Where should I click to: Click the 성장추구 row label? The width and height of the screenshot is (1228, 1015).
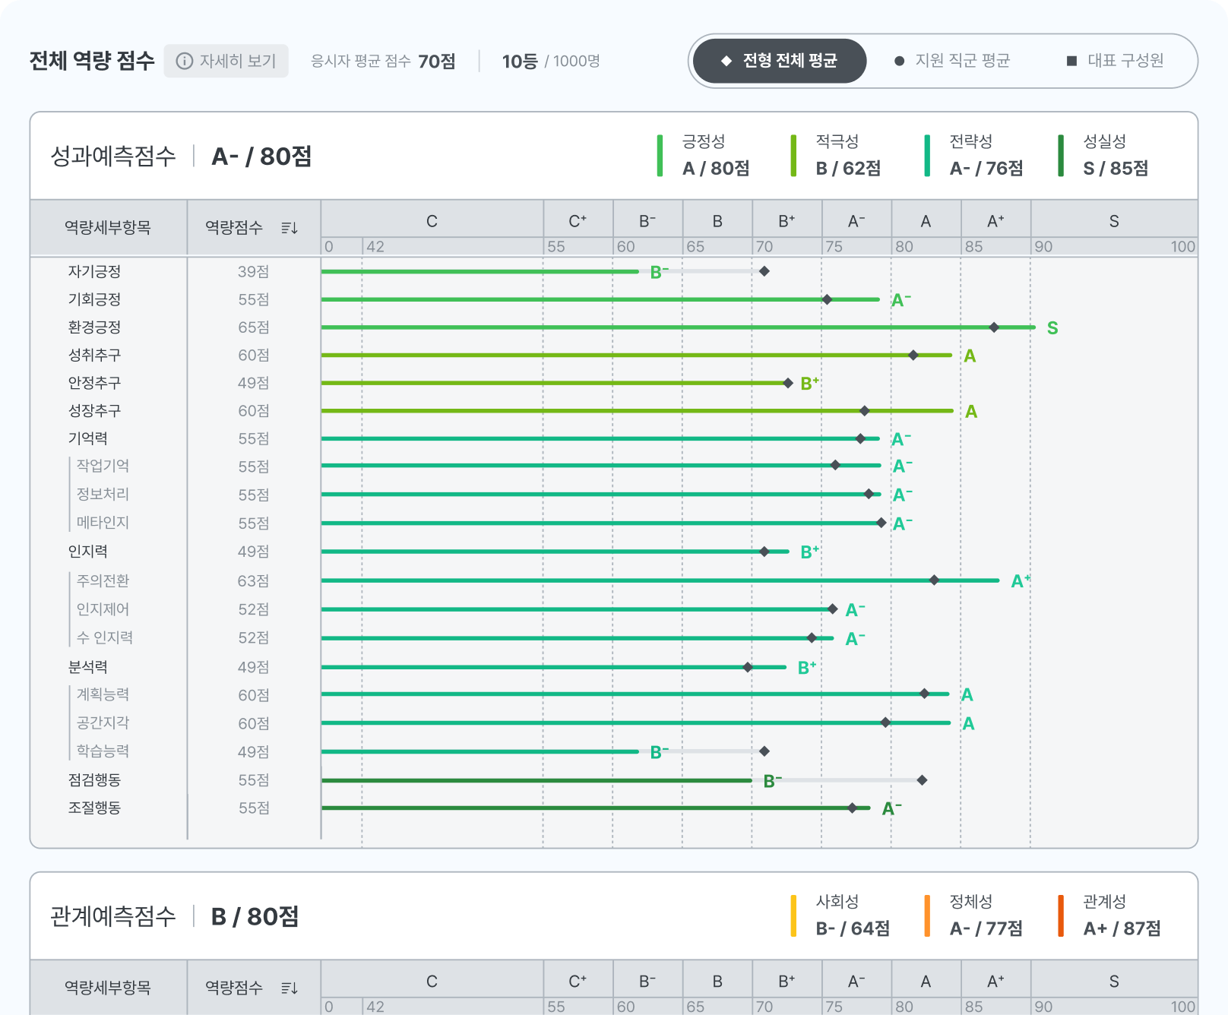(x=94, y=410)
